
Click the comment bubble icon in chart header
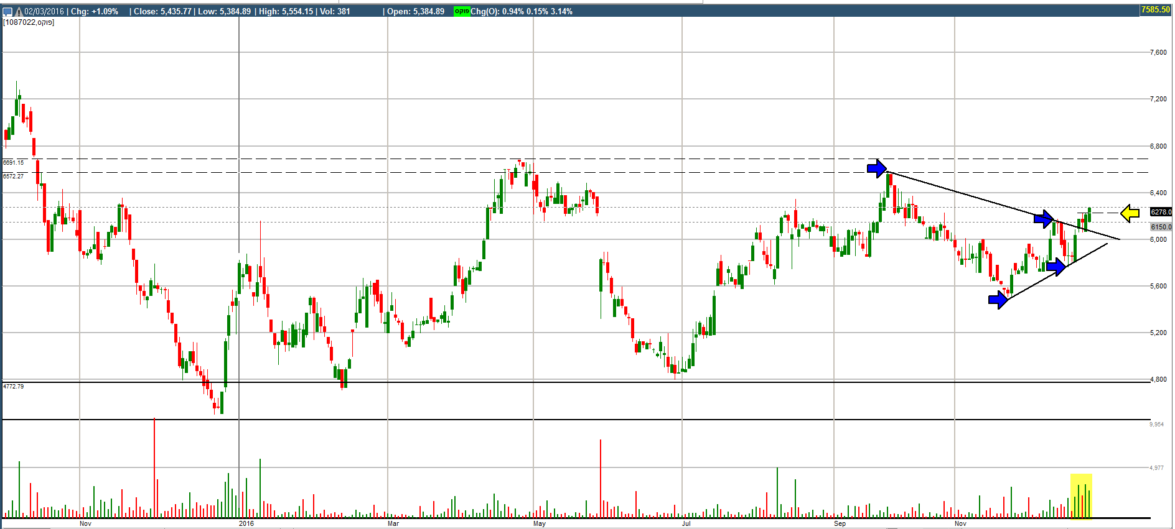pos(8,11)
